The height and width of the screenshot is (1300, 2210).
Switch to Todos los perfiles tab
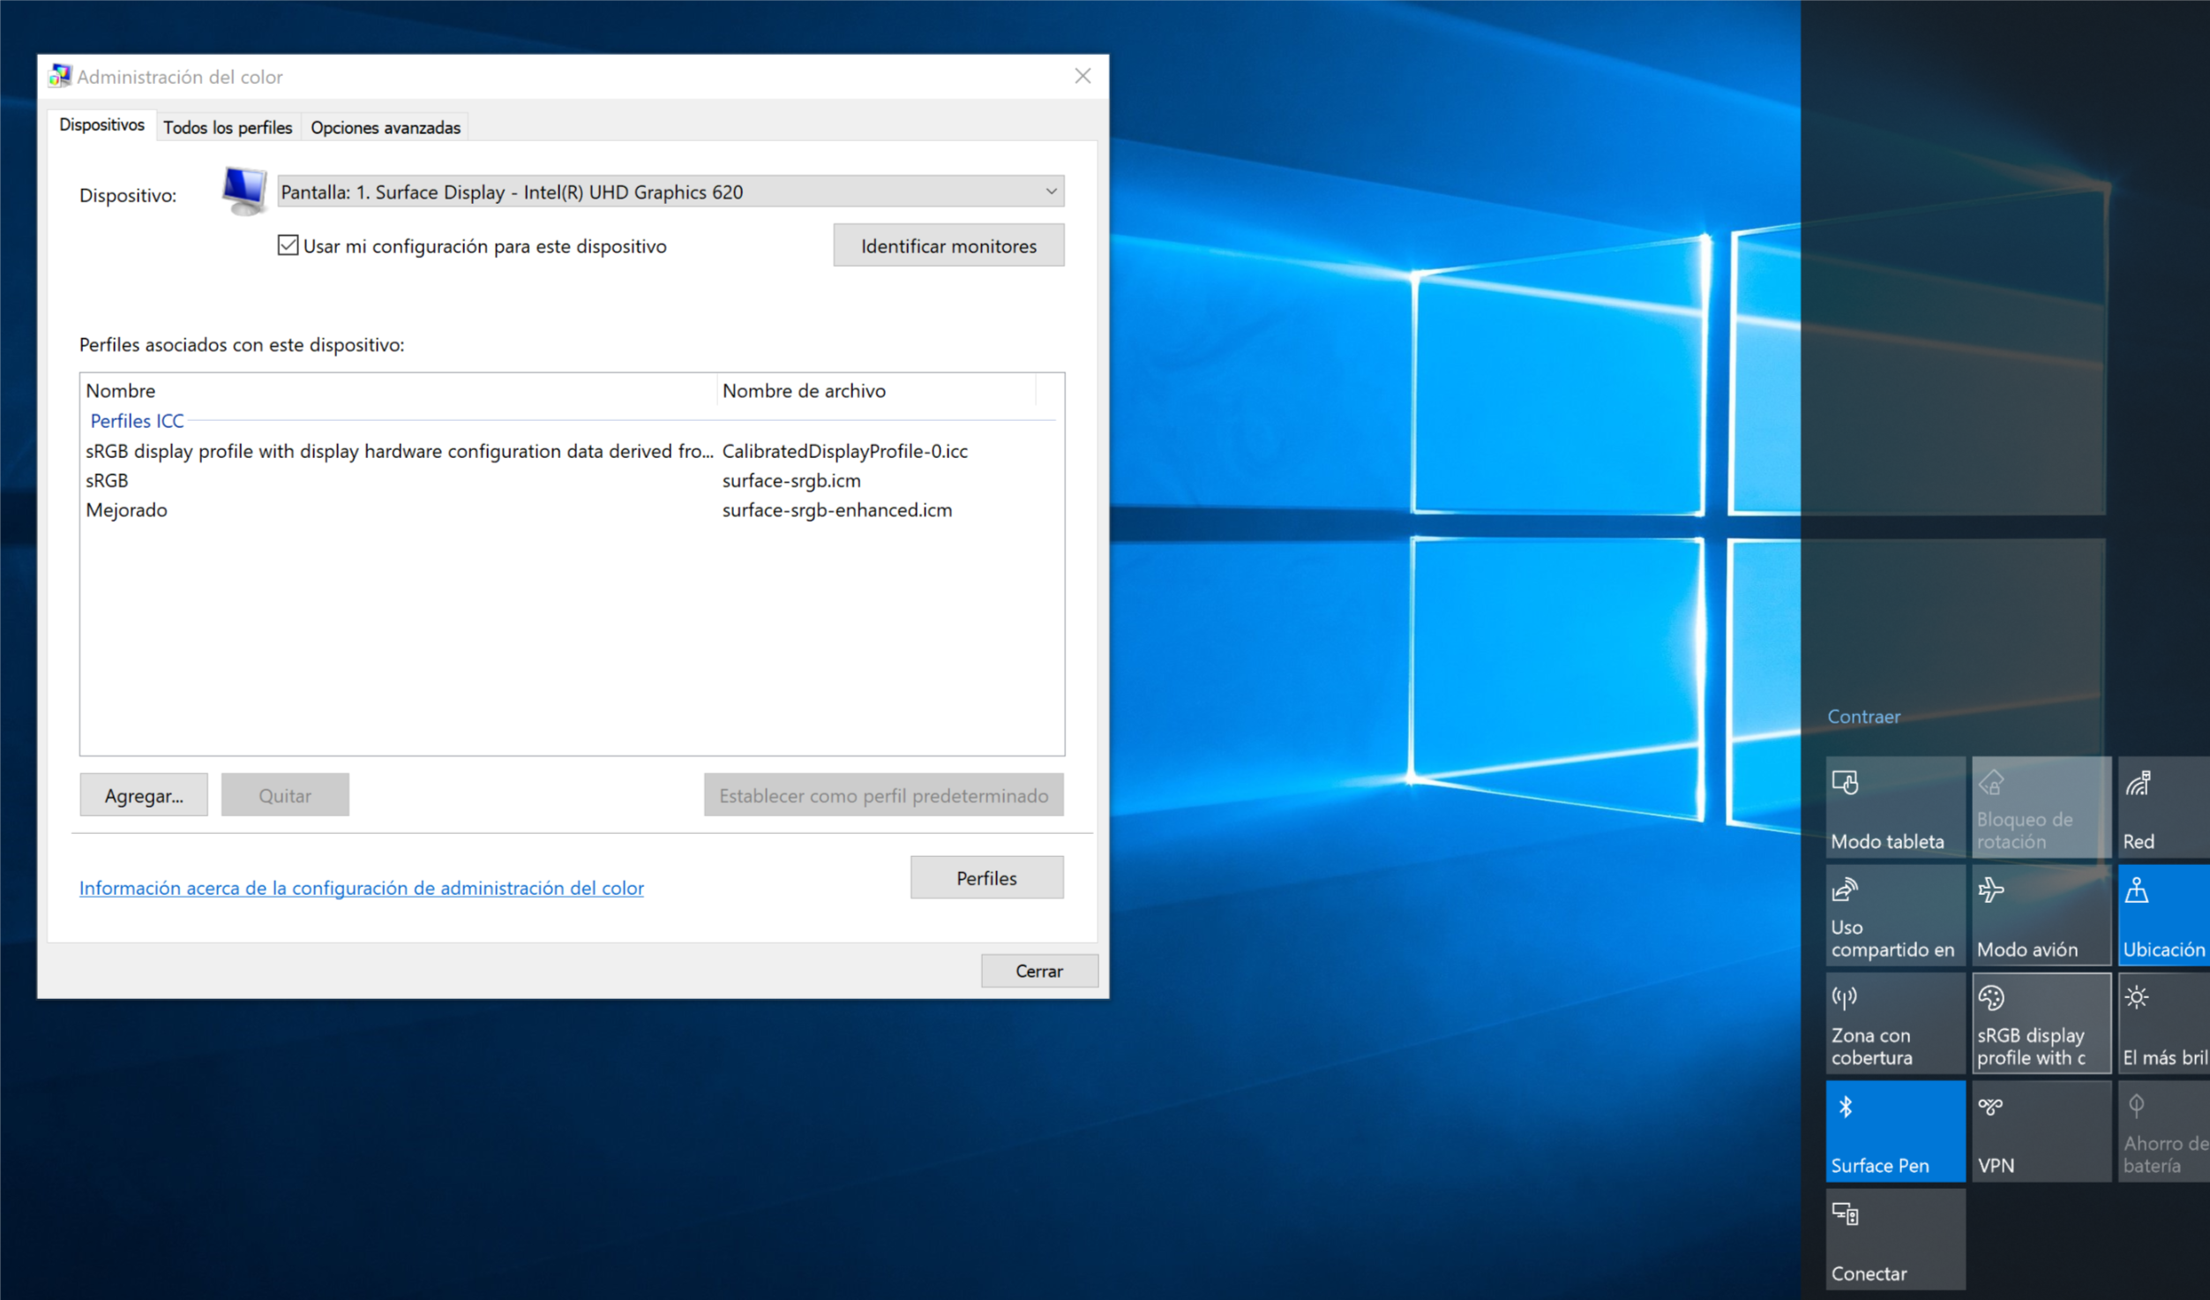tap(228, 127)
